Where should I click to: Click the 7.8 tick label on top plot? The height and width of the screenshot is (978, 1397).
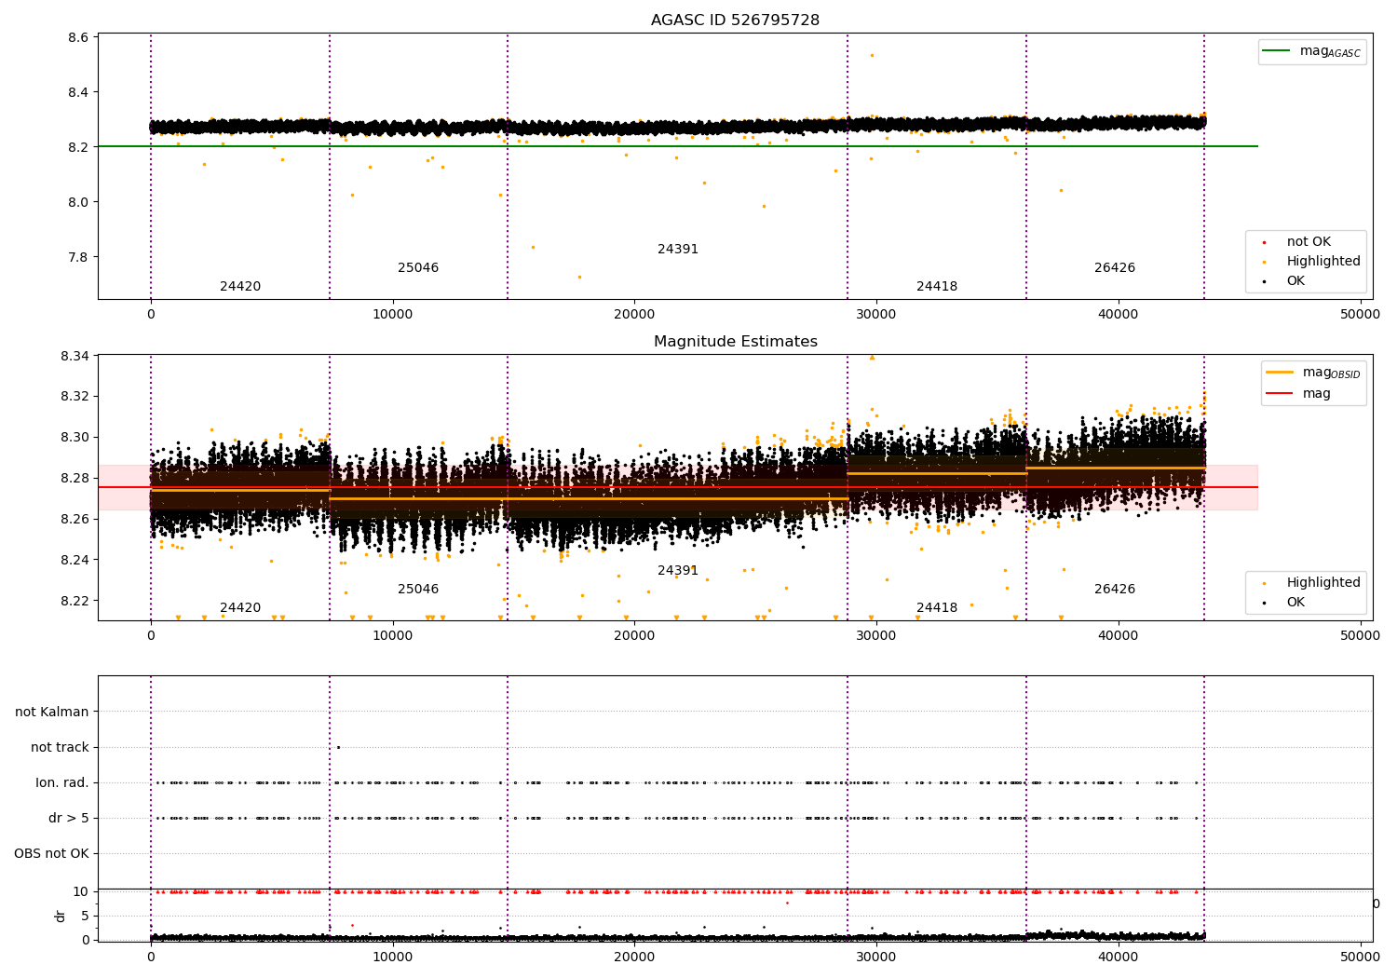(x=78, y=258)
